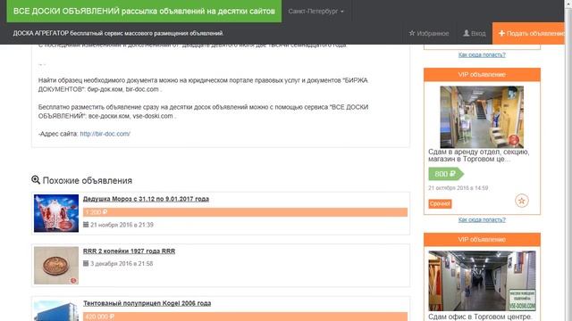
Task: Click the magnifier icon near Похожие объявления
Action: 36,180
